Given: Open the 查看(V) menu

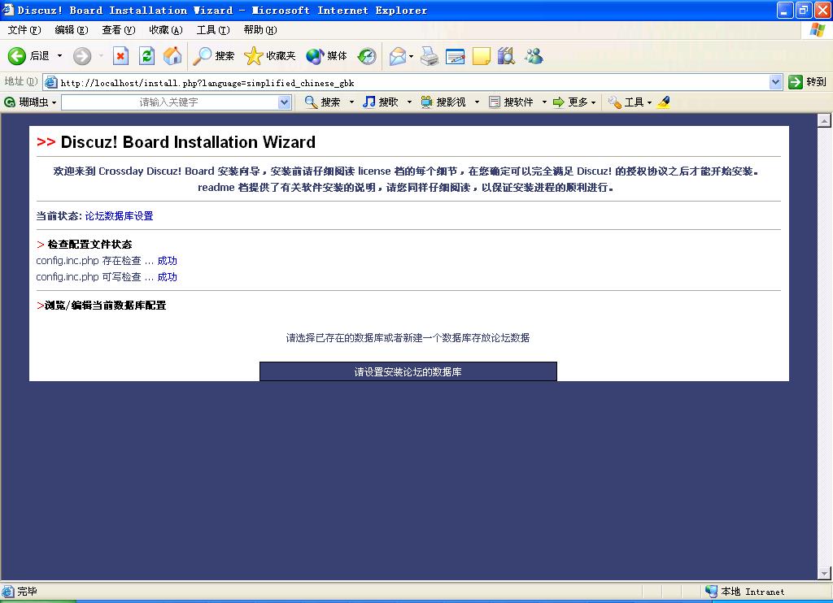Looking at the screenshot, I should (x=119, y=30).
